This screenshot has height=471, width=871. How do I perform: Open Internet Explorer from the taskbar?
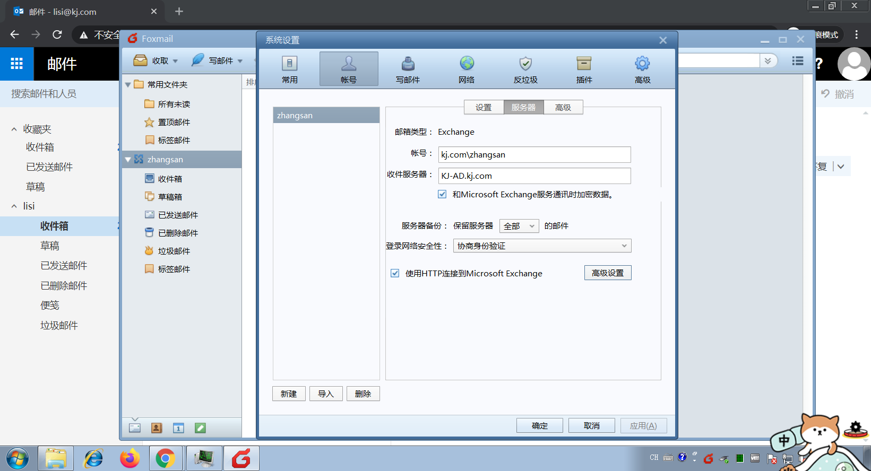click(x=93, y=458)
